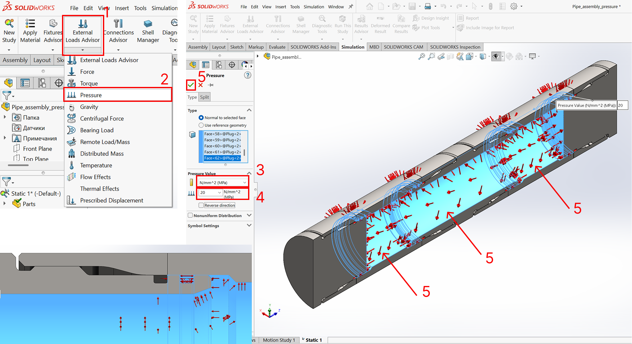
Task: Click Previous View icon
Action: point(441,56)
